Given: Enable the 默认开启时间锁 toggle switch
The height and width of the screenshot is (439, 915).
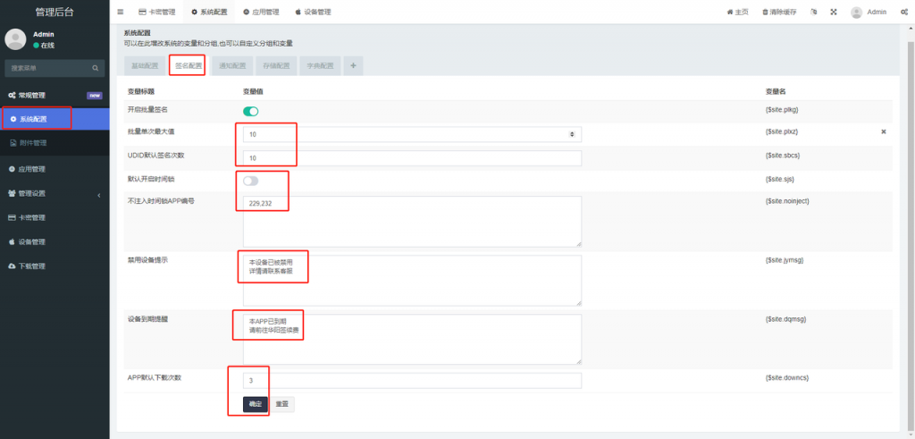Looking at the screenshot, I should coord(251,181).
